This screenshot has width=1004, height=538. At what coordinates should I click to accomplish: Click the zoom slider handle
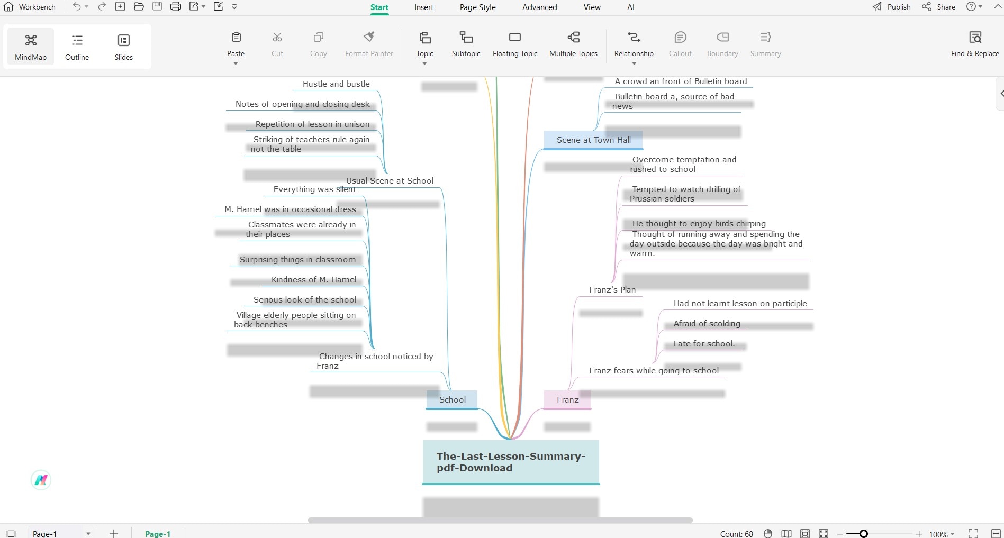[x=864, y=533]
